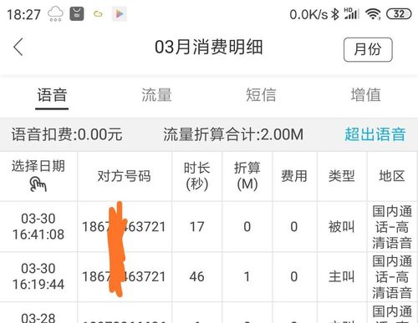Tap phone number in the 16:19:44 row
Screen dimensions: 418x323
pyautogui.click(x=124, y=276)
